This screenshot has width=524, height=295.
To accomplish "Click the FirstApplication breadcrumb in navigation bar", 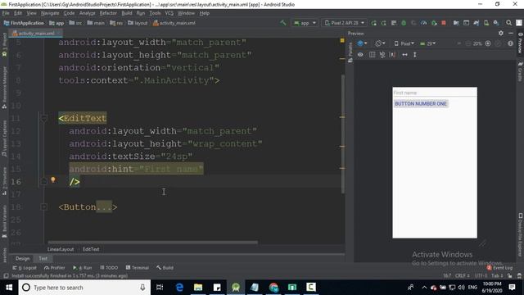I will (24, 23).
